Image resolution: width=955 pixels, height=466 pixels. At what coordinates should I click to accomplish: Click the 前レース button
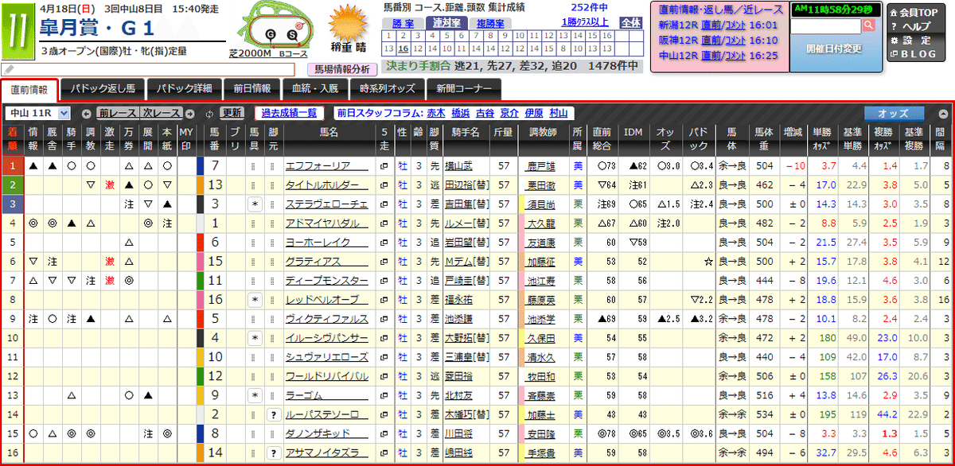[116, 113]
